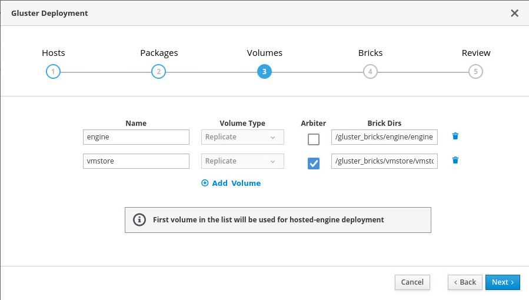
Task: Go Back to previous step
Action: tap(465, 282)
